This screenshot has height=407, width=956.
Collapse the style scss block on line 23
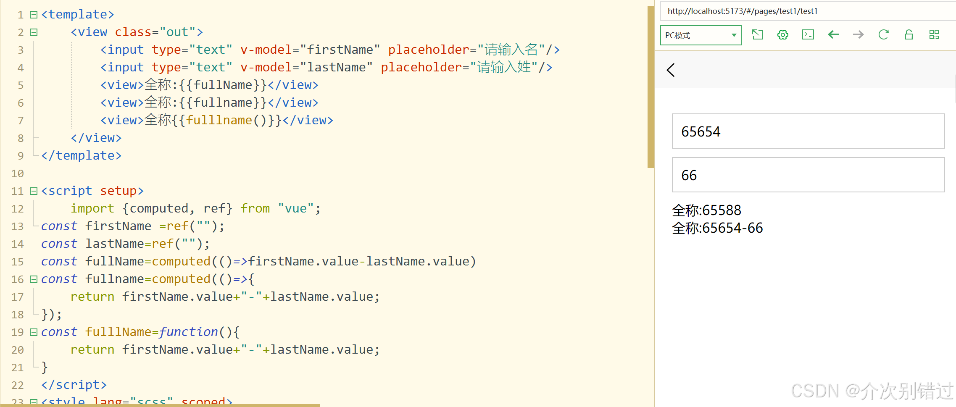[34, 402]
